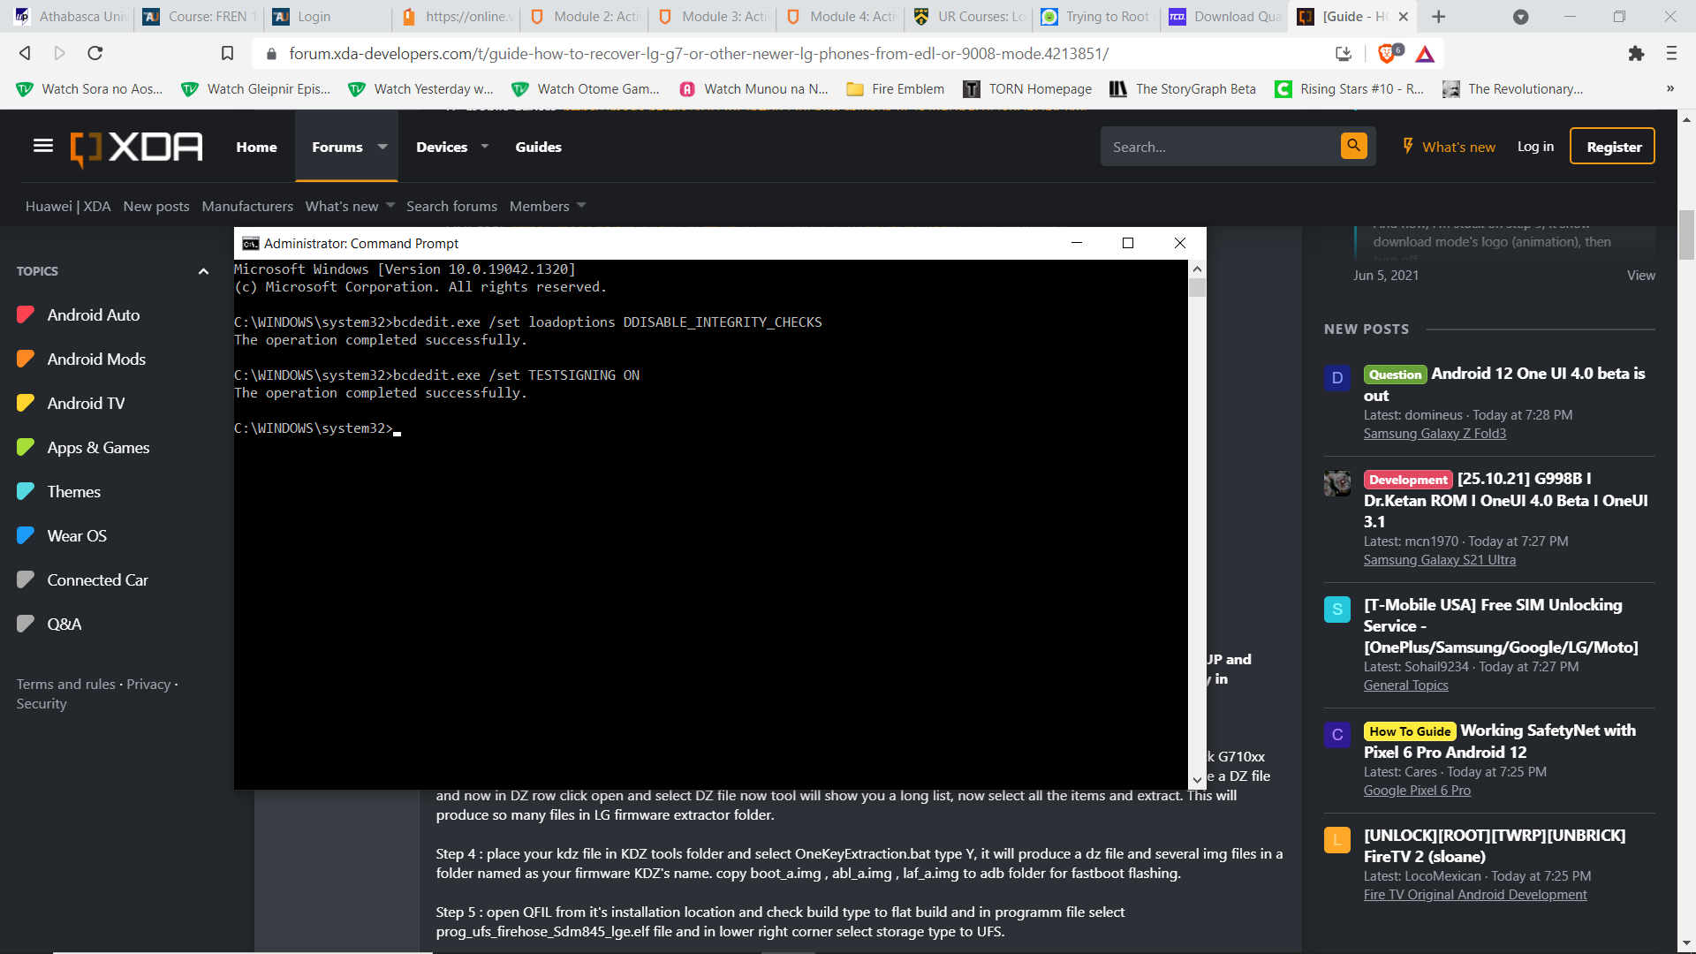The image size is (1696, 954).
Task: Expand the Members dropdown arrow
Action: [x=581, y=206]
